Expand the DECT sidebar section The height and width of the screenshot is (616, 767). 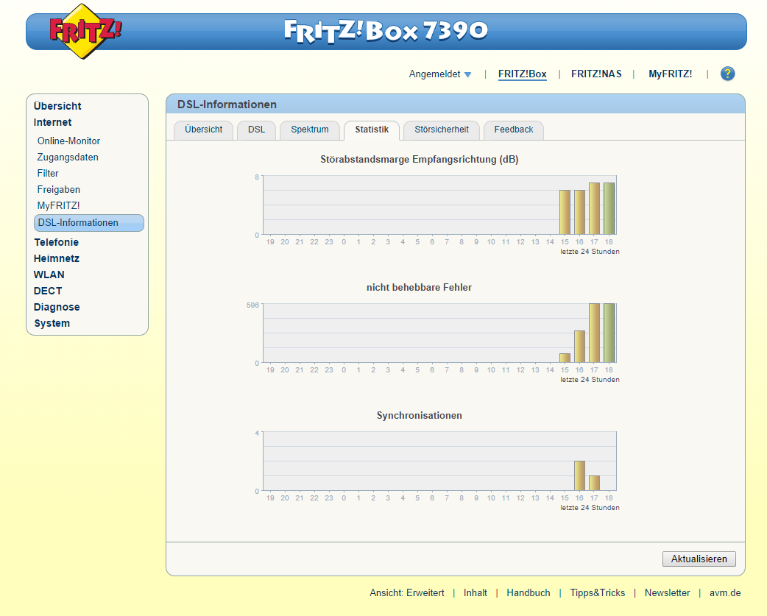click(x=47, y=291)
